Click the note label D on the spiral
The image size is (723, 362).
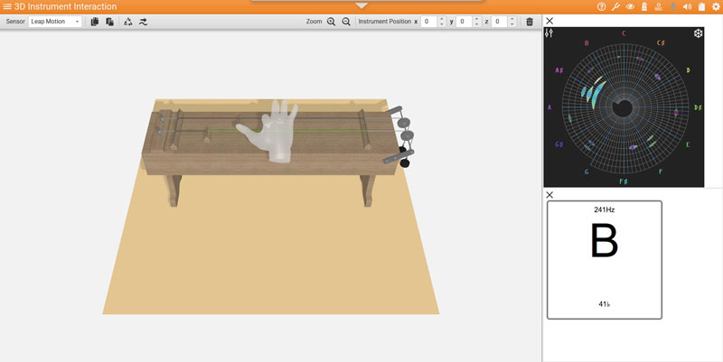[x=688, y=70]
